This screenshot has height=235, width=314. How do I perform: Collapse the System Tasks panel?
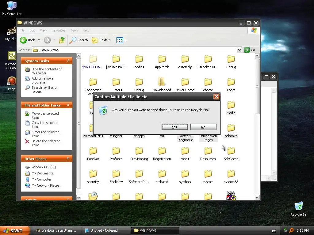68,61
